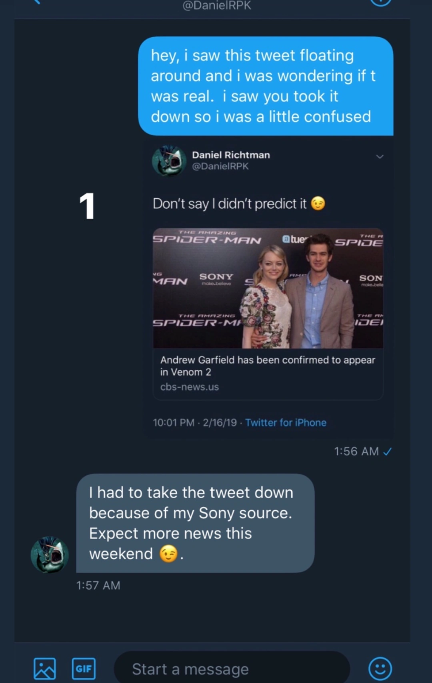The width and height of the screenshot is (432, 683).
Task: Tap Daniel Richtman's avatar in embedded tweet
Action: pyautogui.click(x=169, y=161)
